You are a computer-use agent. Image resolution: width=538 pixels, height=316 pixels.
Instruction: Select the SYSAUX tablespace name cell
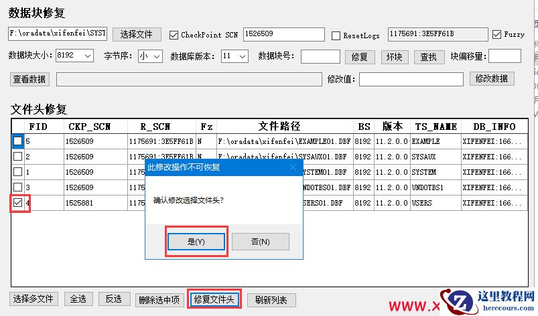point(435,157)
